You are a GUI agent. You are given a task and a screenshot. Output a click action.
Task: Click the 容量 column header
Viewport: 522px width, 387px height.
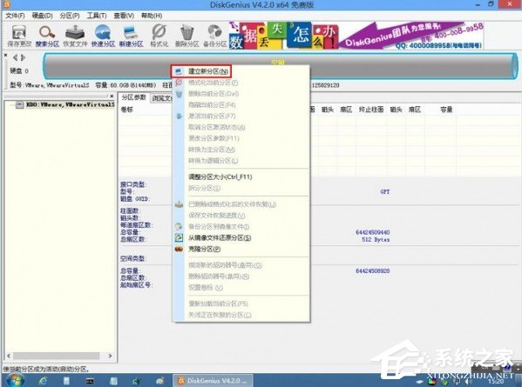[446, 110]
